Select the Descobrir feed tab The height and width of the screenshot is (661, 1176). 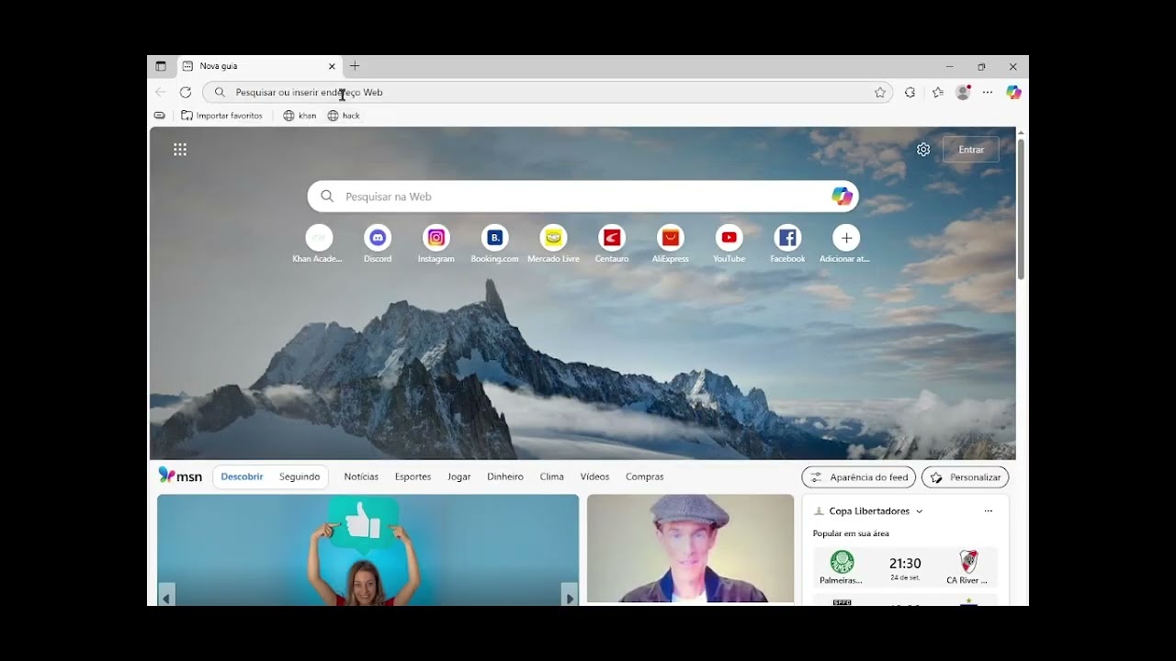(x=242, y=476)
